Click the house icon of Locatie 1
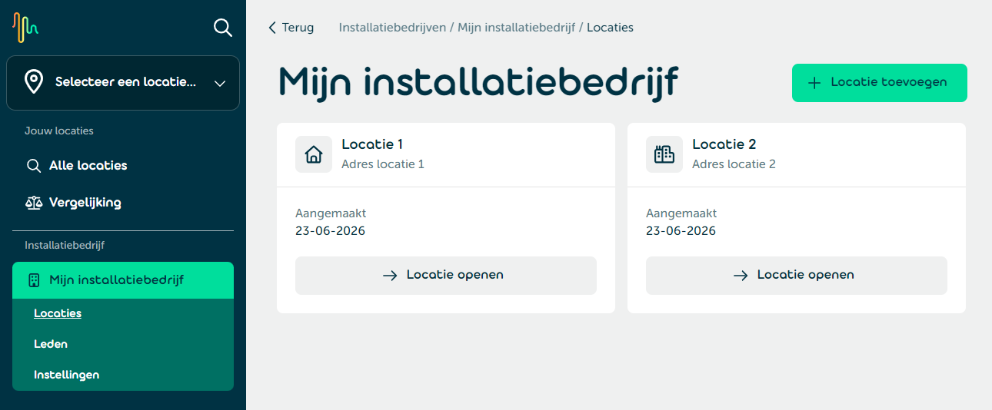 pyautogui.click(x=314, y=154)
